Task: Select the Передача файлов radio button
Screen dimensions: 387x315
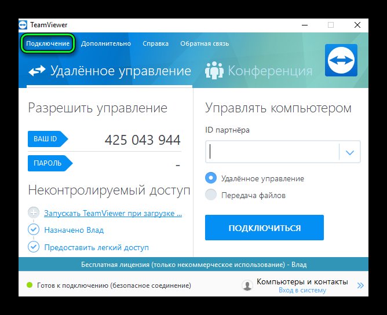Action: pyautogui.click(x=211, y=195)
